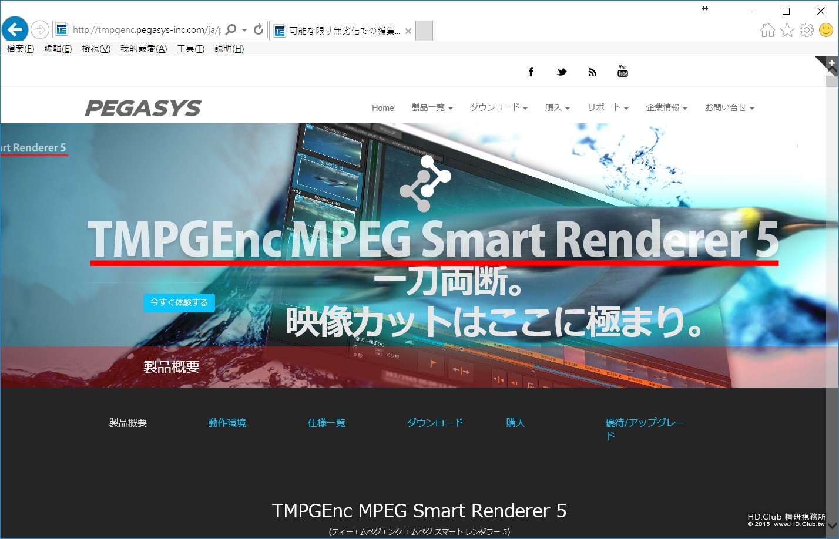Open the 優待/アップグレード link
Screen dimensions: 839x539
click(x=645, y=429)
